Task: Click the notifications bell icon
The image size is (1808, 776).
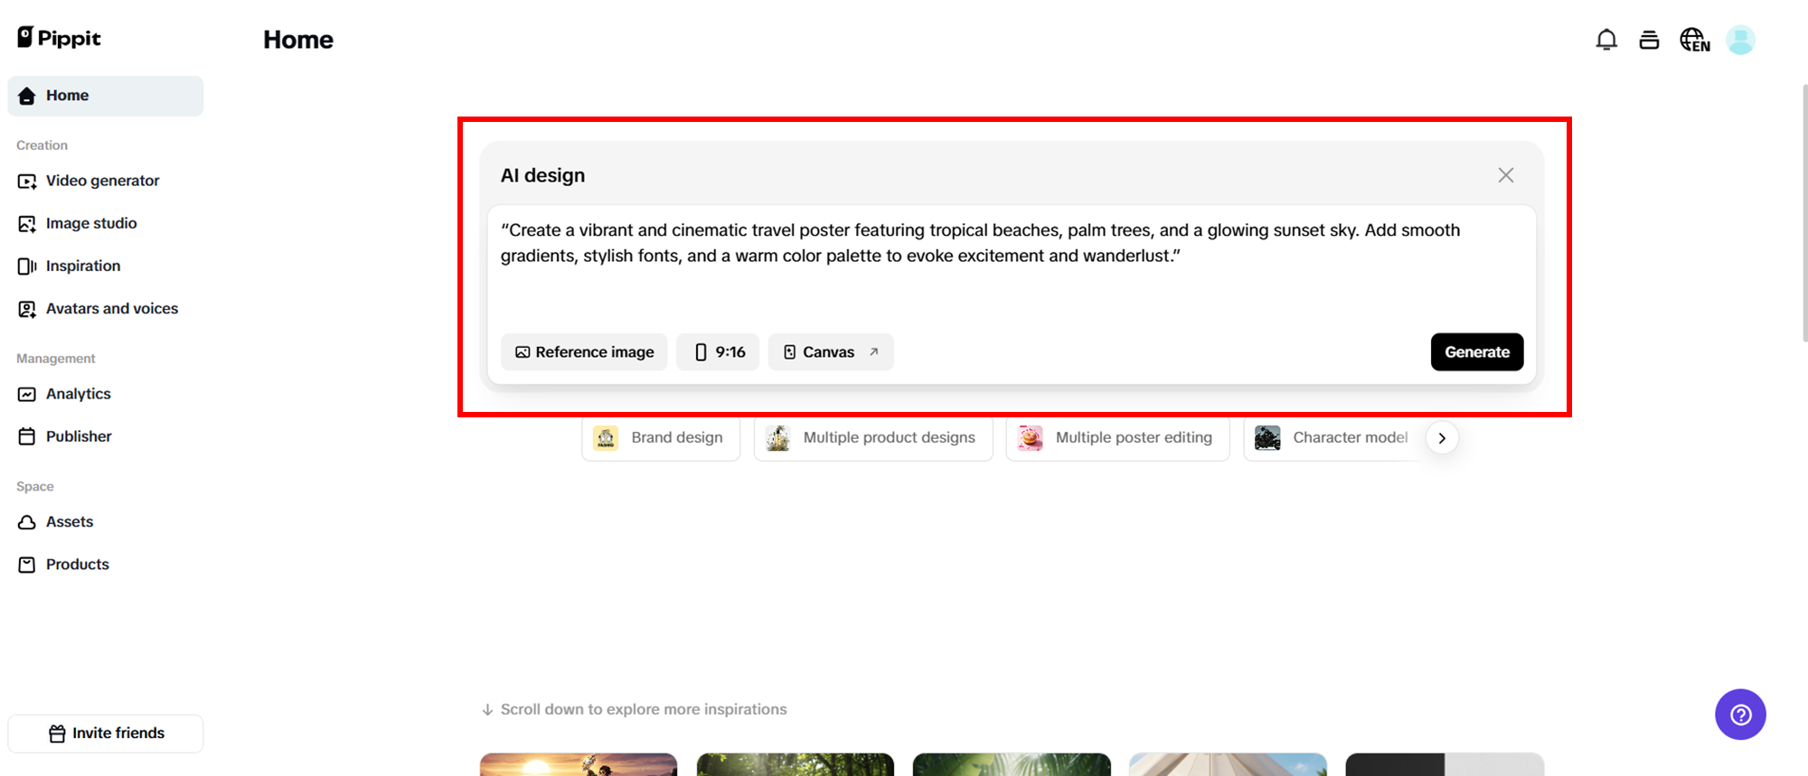Action: 1606,40
